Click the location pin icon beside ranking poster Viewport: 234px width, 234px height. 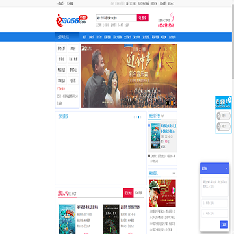click(x=149, y=125)
